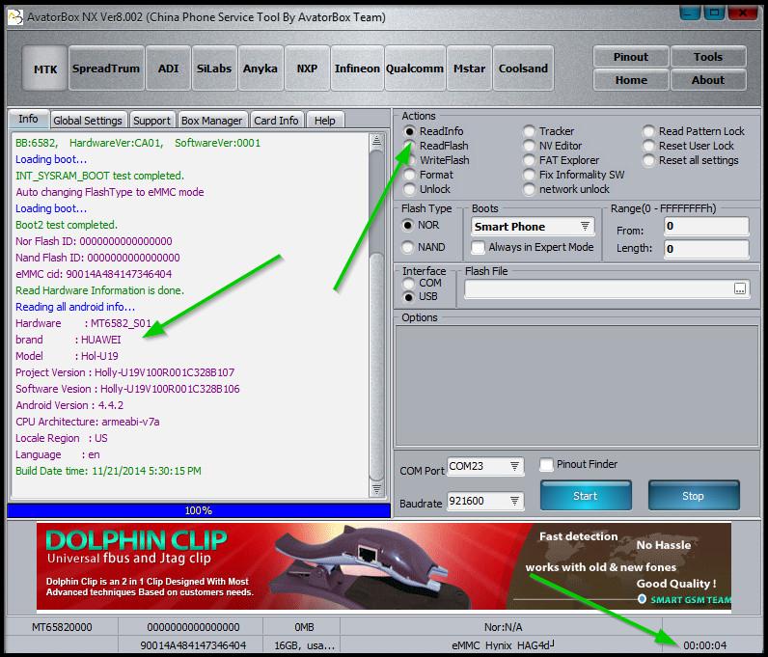Open the Smart Phone boots dropdown
768x657 pixels.
[x=533, y=227]
